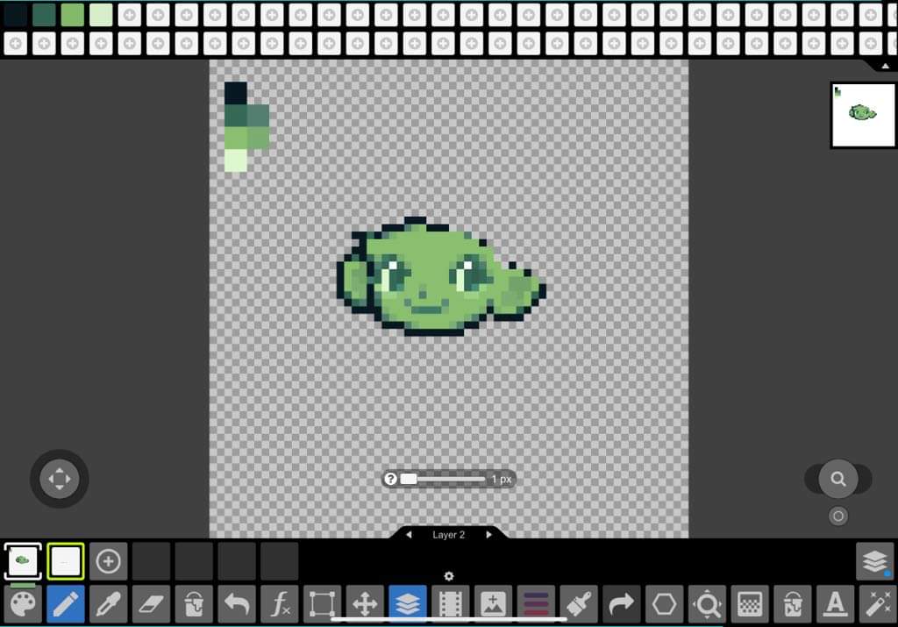
Task: Add a new animation frame
Action: (x=108, y=561)
